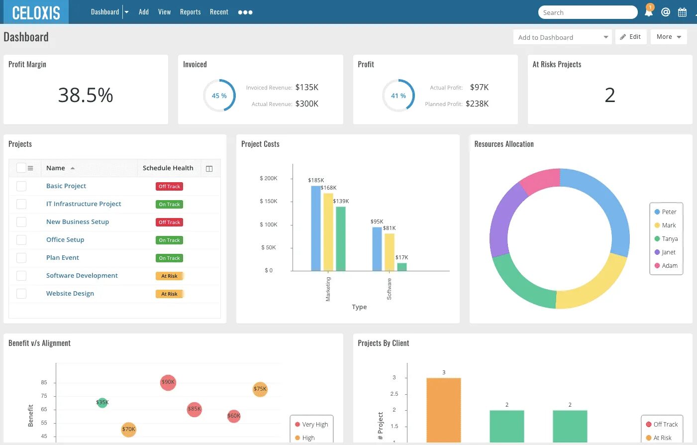Image resolution: width=697 pixels, height=445 pixels.
Task: Open the IT Infrastructure Project link
Action: 84,204
